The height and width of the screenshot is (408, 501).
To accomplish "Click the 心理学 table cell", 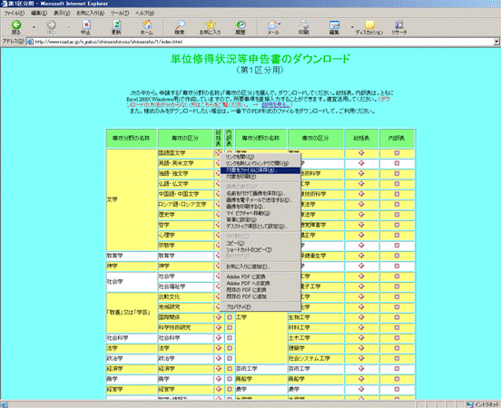I will click(185, 236).
